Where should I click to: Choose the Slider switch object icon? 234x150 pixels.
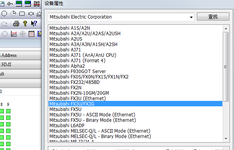pyautogui.click(x=10, y=3)
